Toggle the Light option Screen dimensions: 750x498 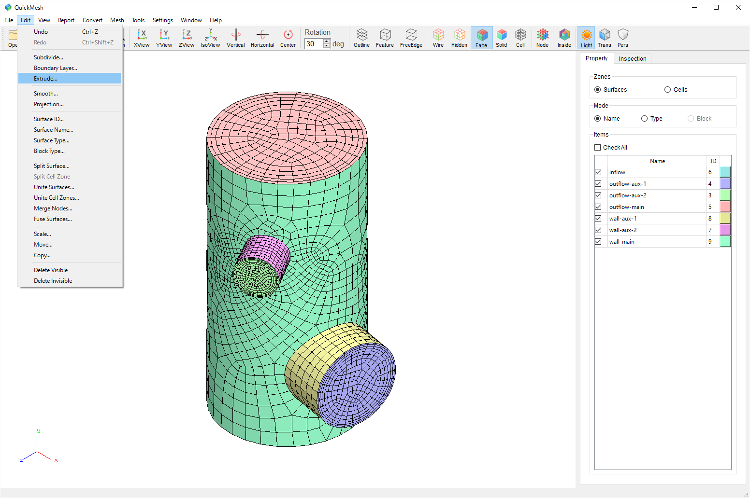586,38
